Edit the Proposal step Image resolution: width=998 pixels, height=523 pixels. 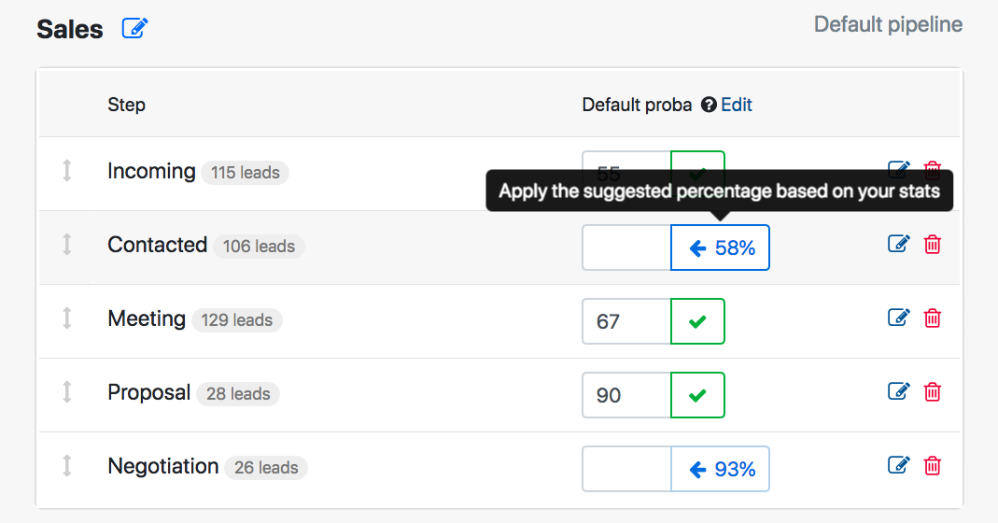pos(898,392)
